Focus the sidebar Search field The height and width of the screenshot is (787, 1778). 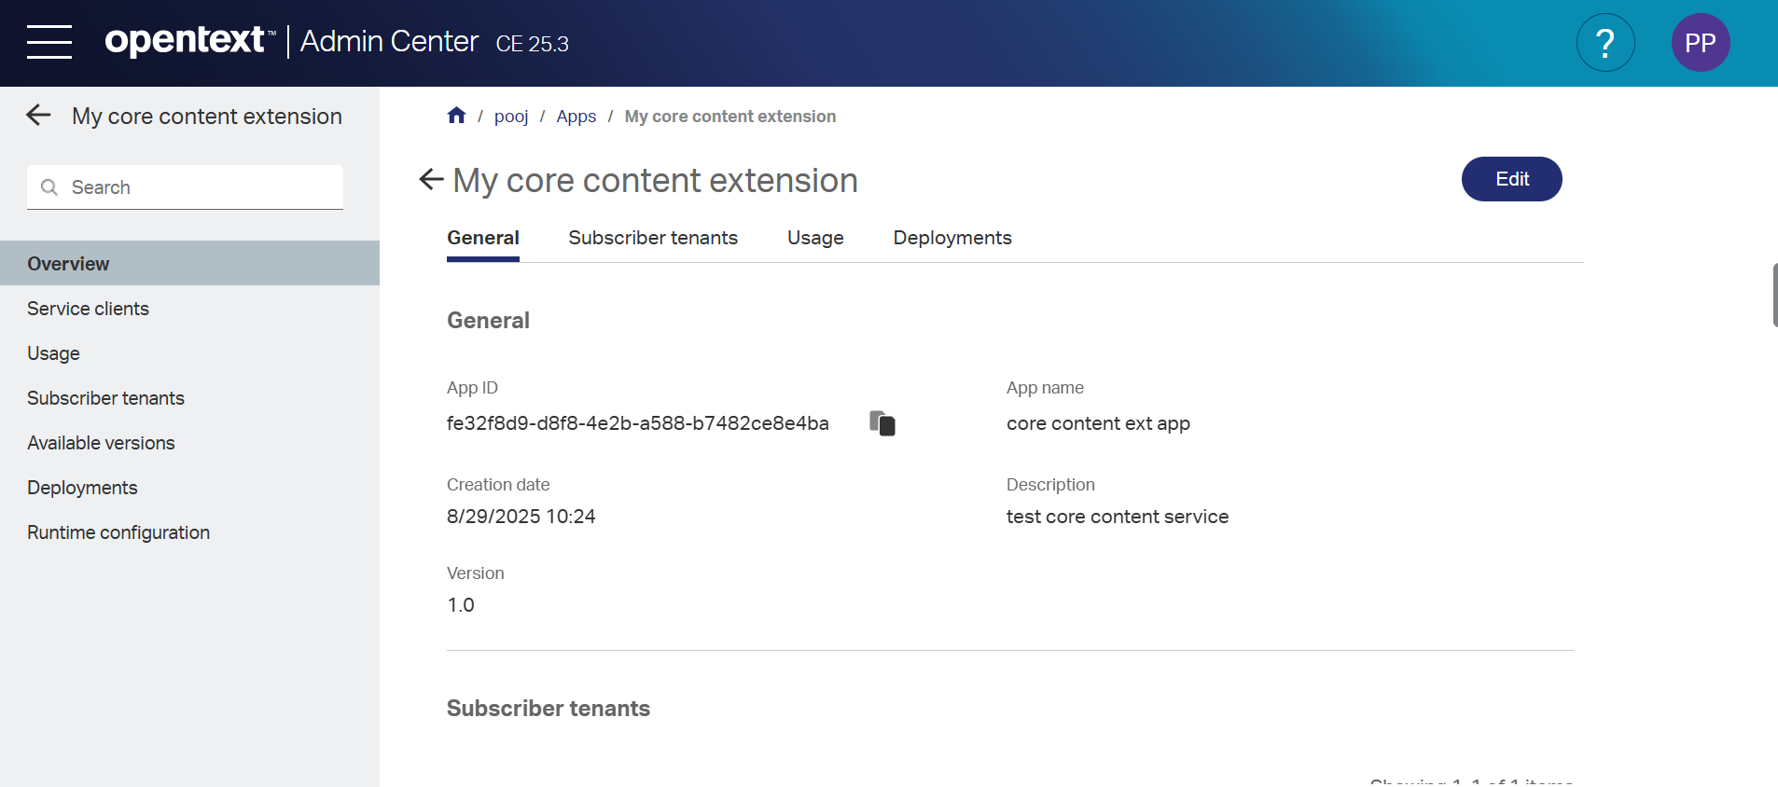click(185, 187)
